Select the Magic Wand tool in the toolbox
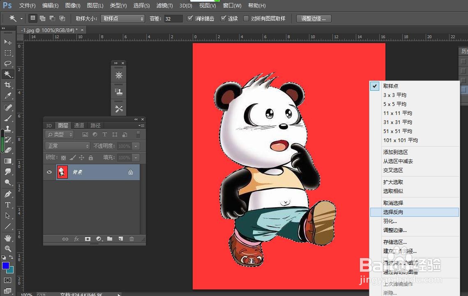The width and height of the screenshot is (468, 296). pyautogui.click(x=8, y=74)
